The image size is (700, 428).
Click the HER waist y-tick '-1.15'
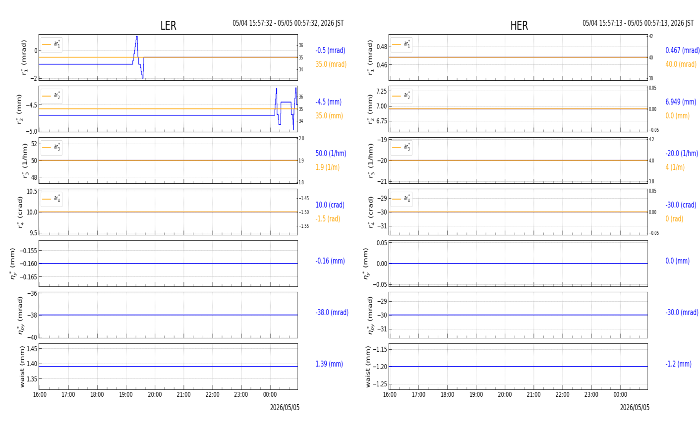click(x=380, y=349)
